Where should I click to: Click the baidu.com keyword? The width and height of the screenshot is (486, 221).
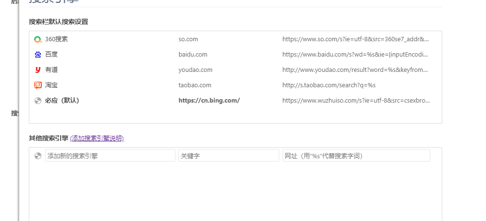point(193,55)
